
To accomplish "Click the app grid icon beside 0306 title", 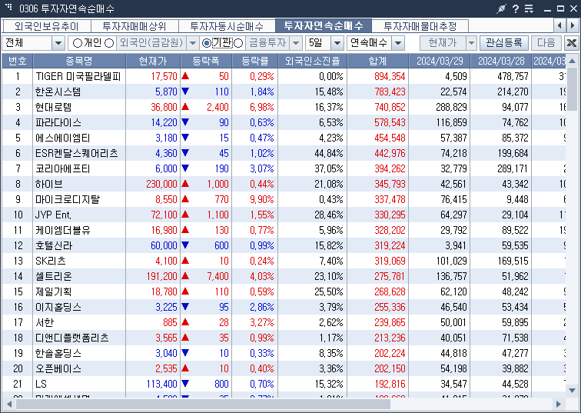I will 8,7.
